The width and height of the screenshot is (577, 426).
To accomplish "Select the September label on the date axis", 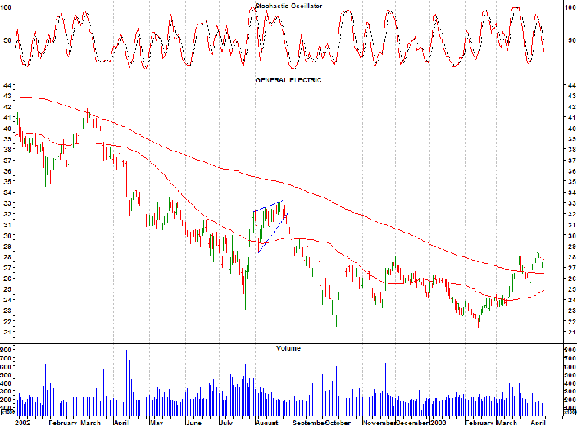I will (309, 423).
